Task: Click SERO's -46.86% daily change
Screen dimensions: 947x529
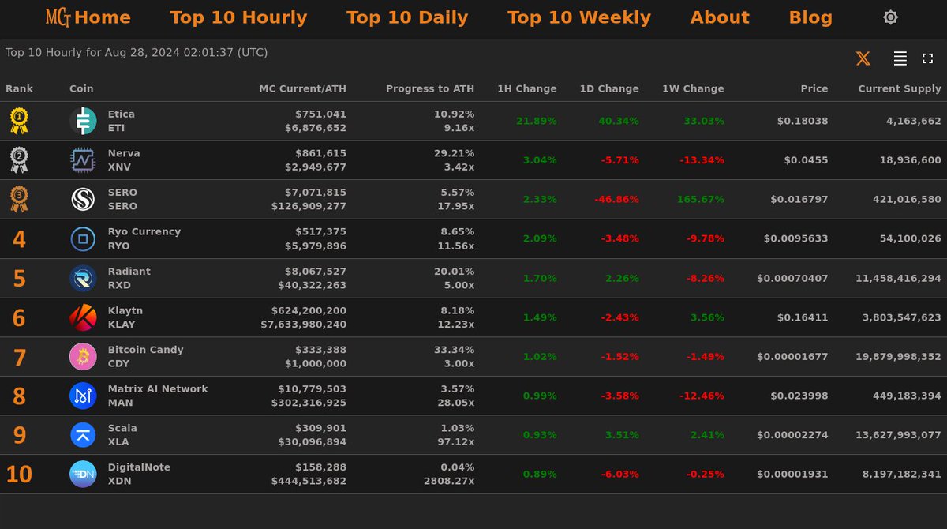Action: coord(616,200)
